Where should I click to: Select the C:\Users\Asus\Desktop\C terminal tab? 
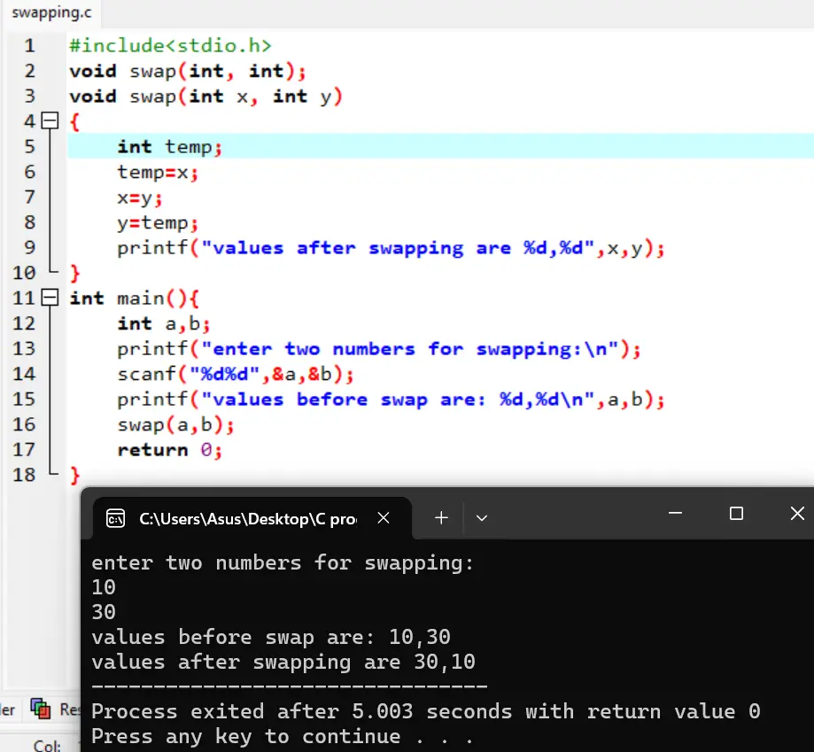(x=252, y=518)
